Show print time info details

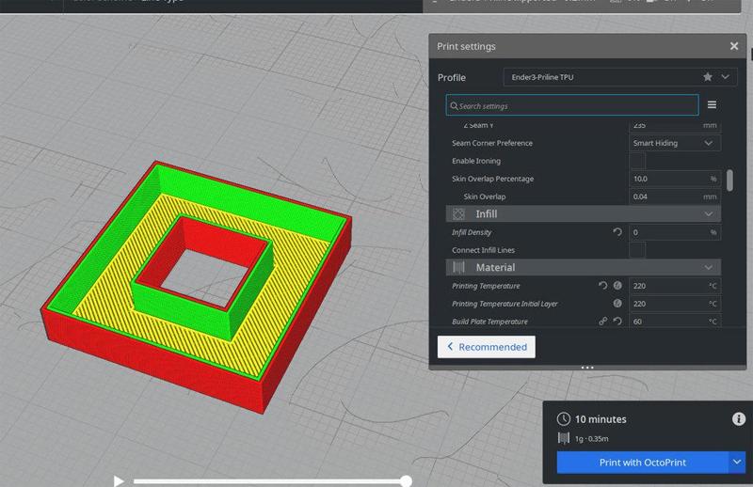tap(739, 419)
